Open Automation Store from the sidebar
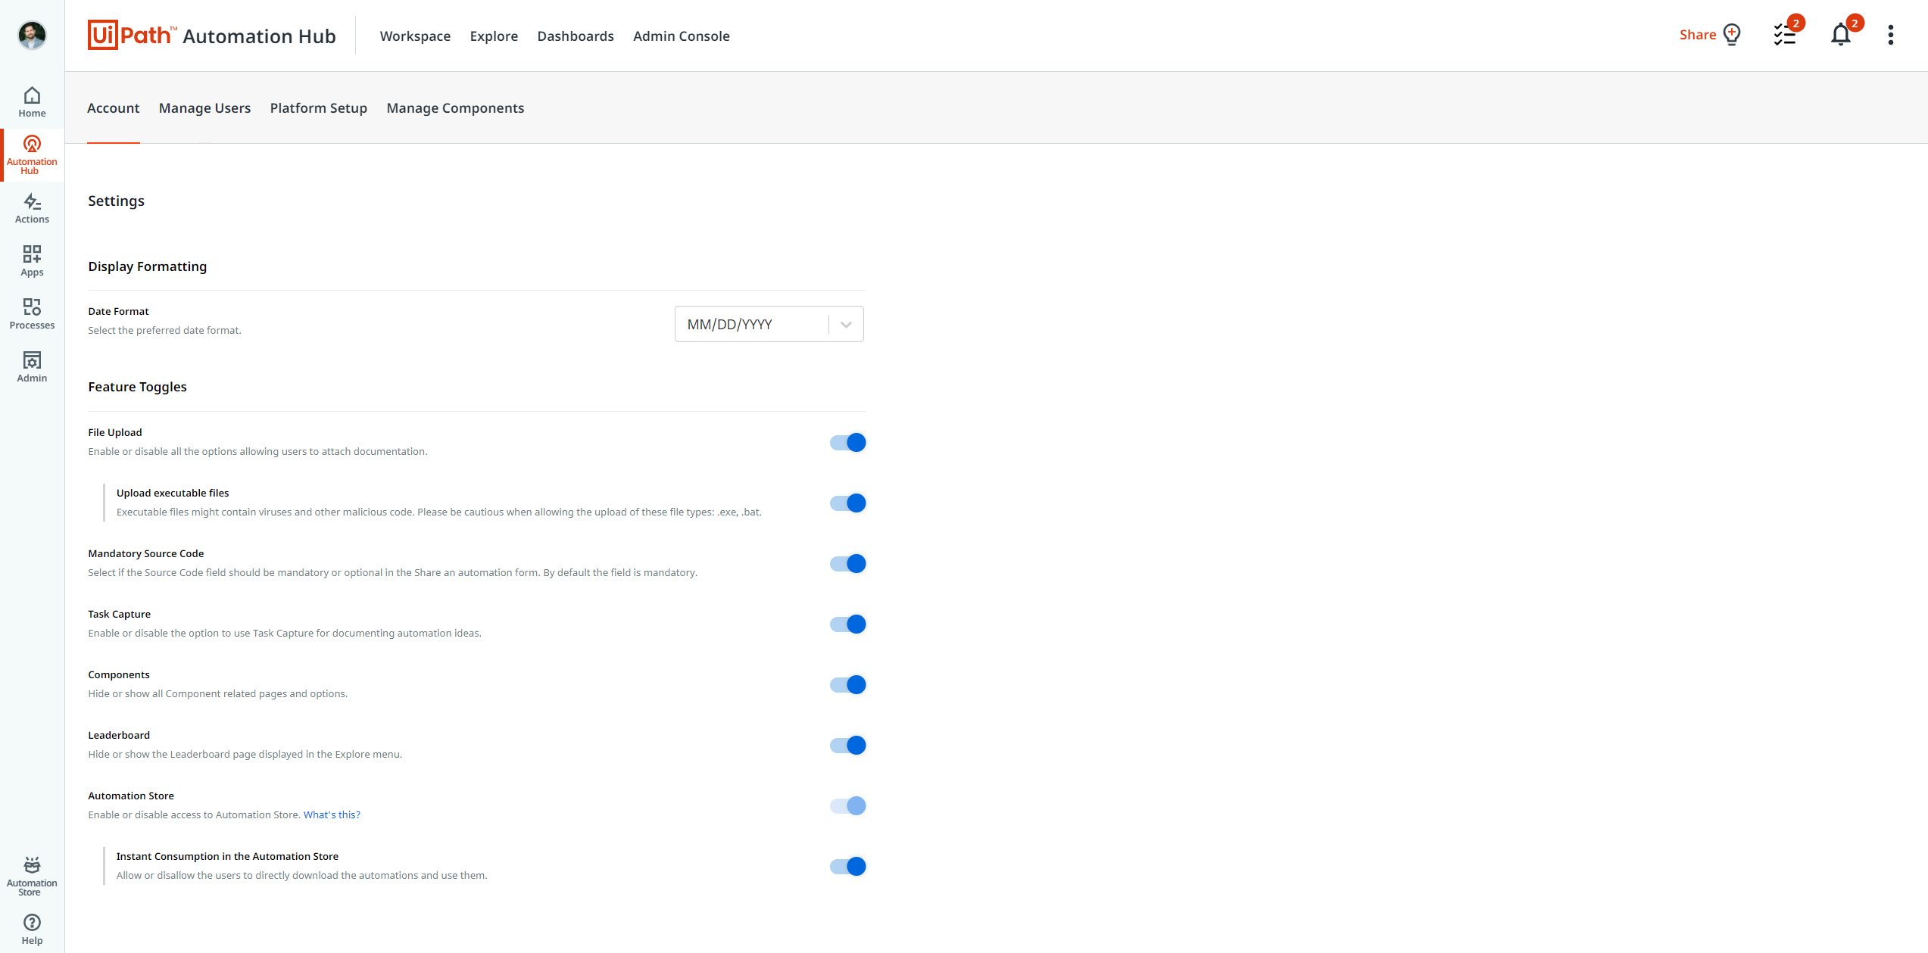The width and height of the screenshot is (1928, 953). pyautogui.click(x=32, y=876)
